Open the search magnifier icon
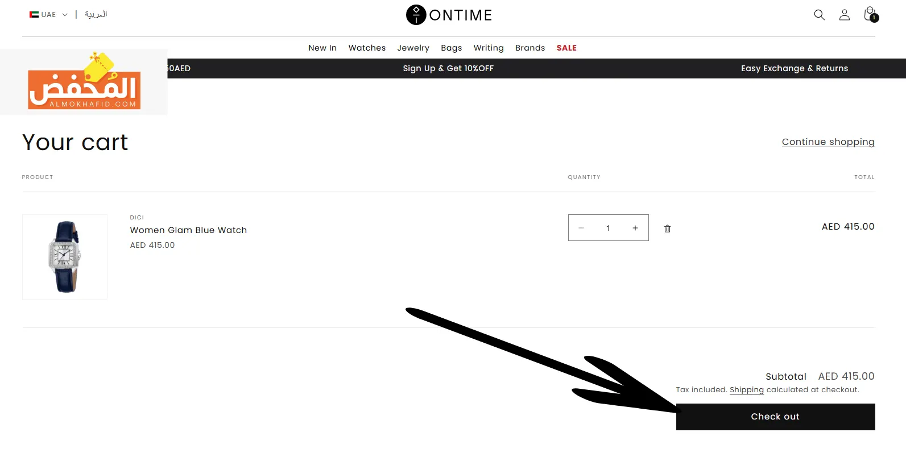This screenshot has height=457, width=906. coord(819,15)
